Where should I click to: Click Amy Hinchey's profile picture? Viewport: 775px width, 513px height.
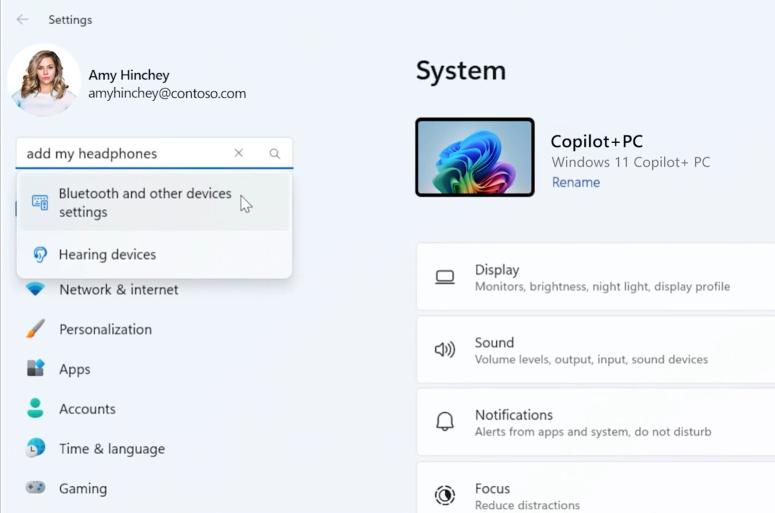[44, 80]
